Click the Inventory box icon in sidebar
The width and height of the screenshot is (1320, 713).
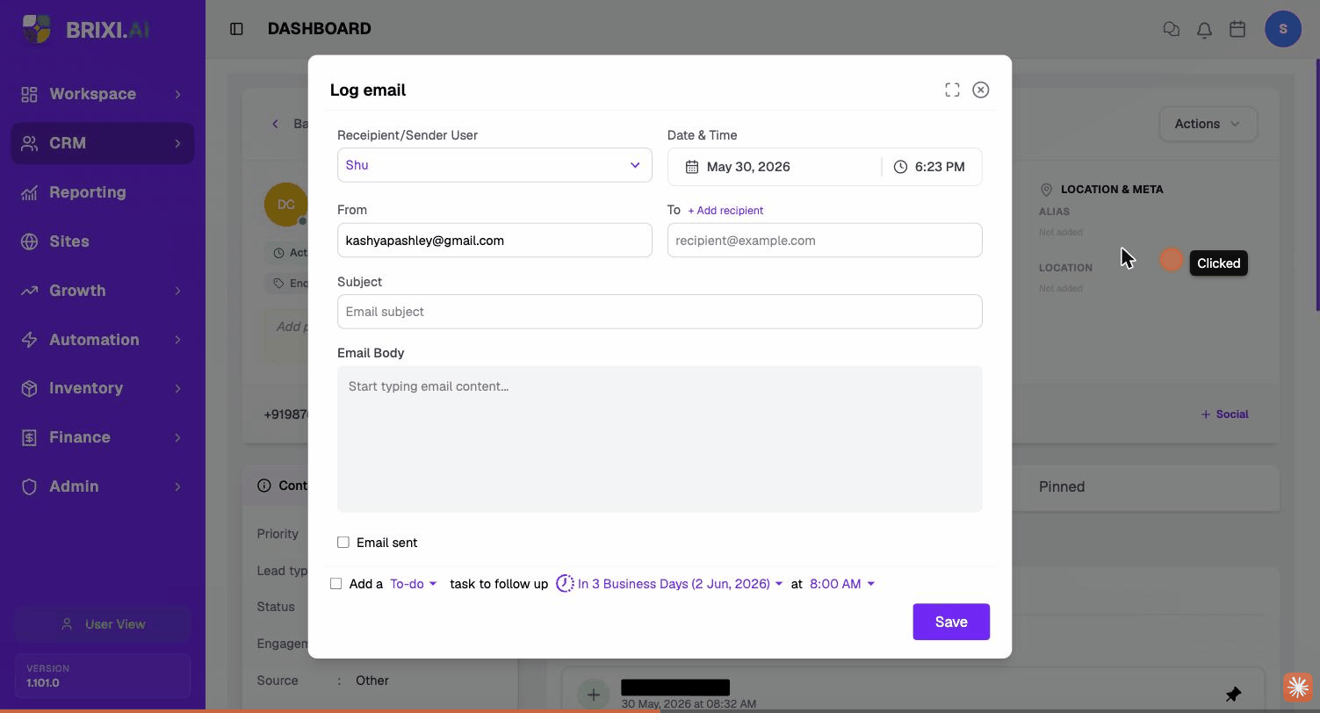pos(29,388)
